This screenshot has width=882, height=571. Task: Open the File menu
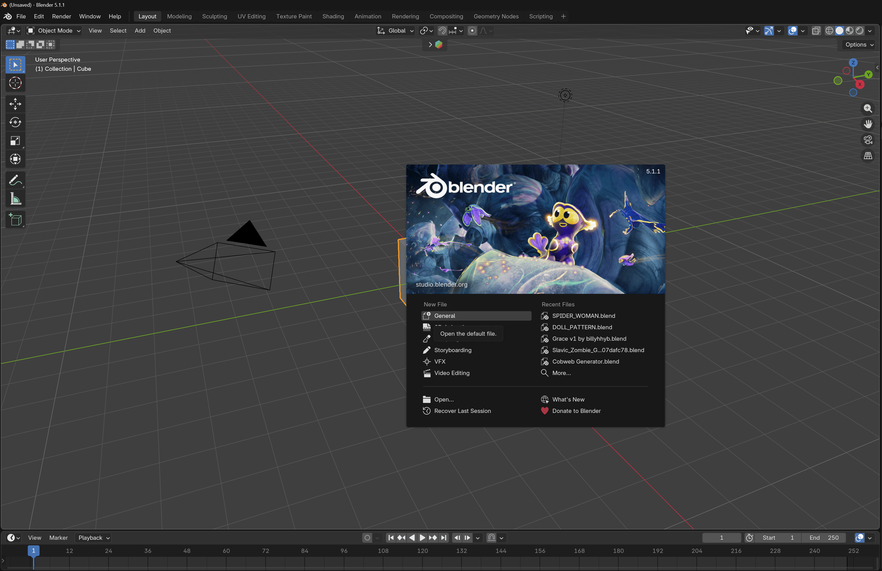(21, 16)
